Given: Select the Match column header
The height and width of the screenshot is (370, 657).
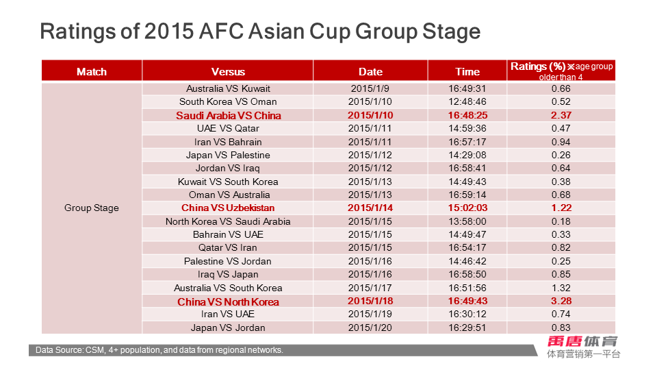Looking at the screenshot, I should pyautogui.click(x=92, y=71).
